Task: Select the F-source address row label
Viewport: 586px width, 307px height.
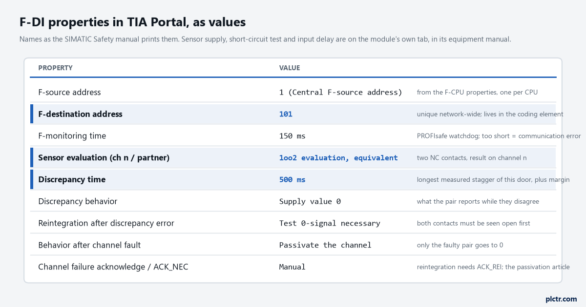Action: pos(69,92)
